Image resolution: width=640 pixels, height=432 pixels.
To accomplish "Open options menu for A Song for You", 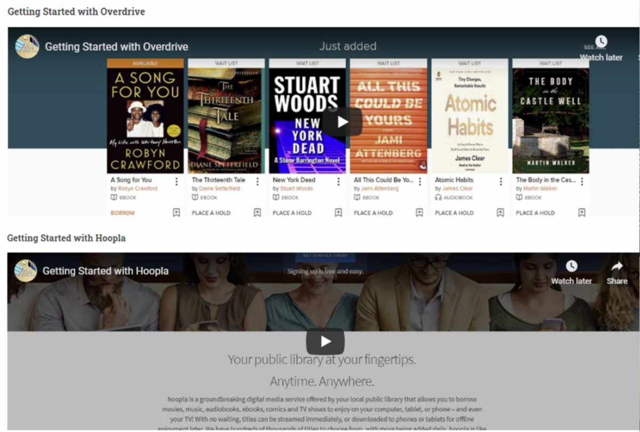I will pyautogui.click(x=177, y=182).
